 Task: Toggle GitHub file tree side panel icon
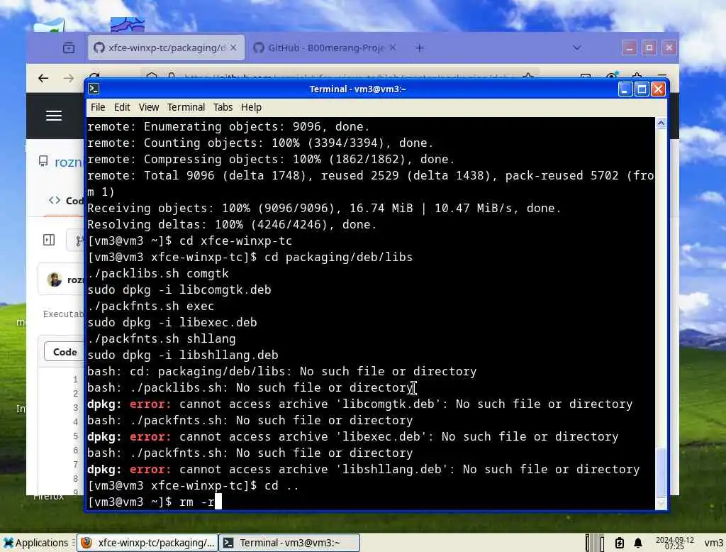pos(49,240)
